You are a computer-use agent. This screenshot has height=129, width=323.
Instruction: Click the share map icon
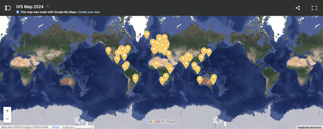pos(298,8)
